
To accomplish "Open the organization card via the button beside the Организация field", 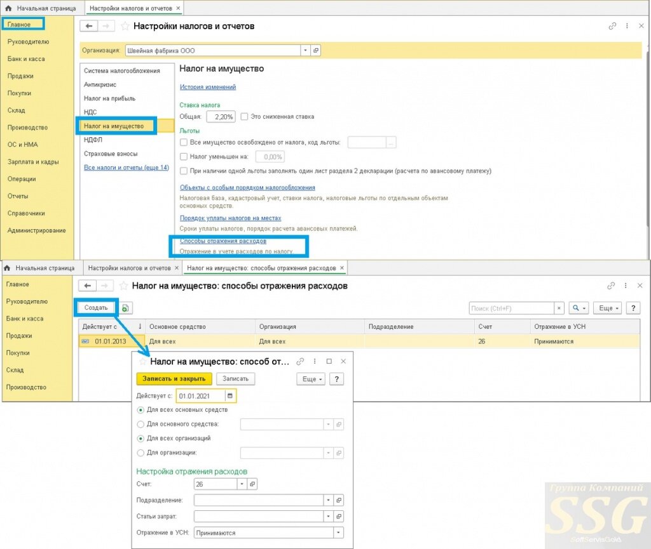I will click(x=316, y=51).
